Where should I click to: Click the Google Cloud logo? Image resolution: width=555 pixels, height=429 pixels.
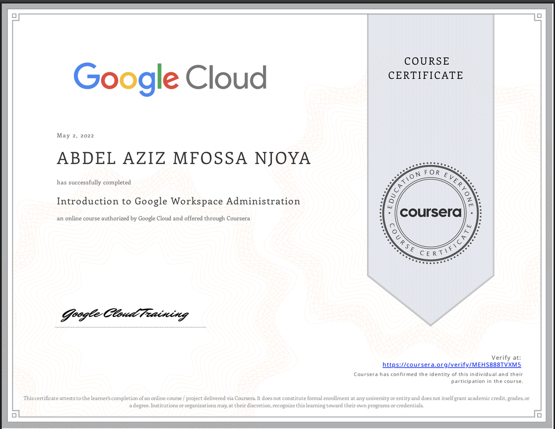pyautogui.click(x=169, y=78)
